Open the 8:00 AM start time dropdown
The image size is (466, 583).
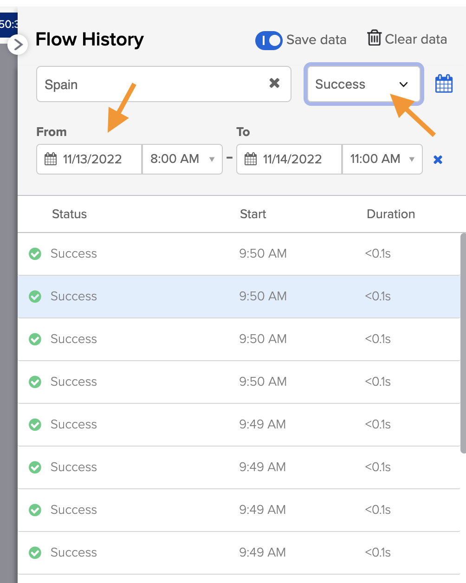[x=182, y=159]
